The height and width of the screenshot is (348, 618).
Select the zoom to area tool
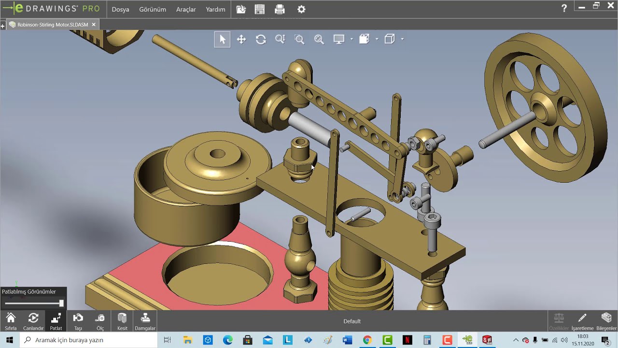pyautogui.click(x=299, y=39)
